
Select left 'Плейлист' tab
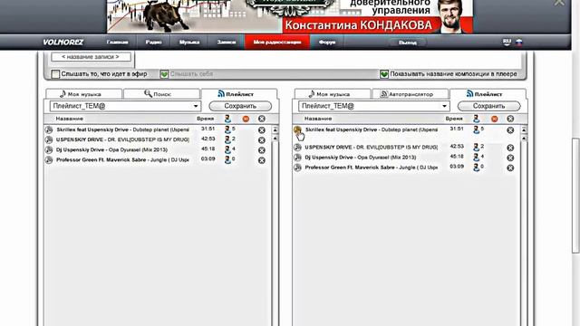pos(239,94)
